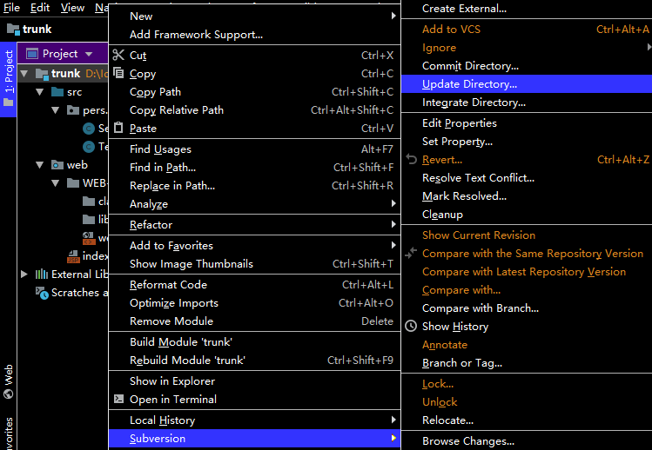Expand the Refactor submenu arrow
Image resolution: width=652 pixels, height=450 pixels.
click(393, 224)
